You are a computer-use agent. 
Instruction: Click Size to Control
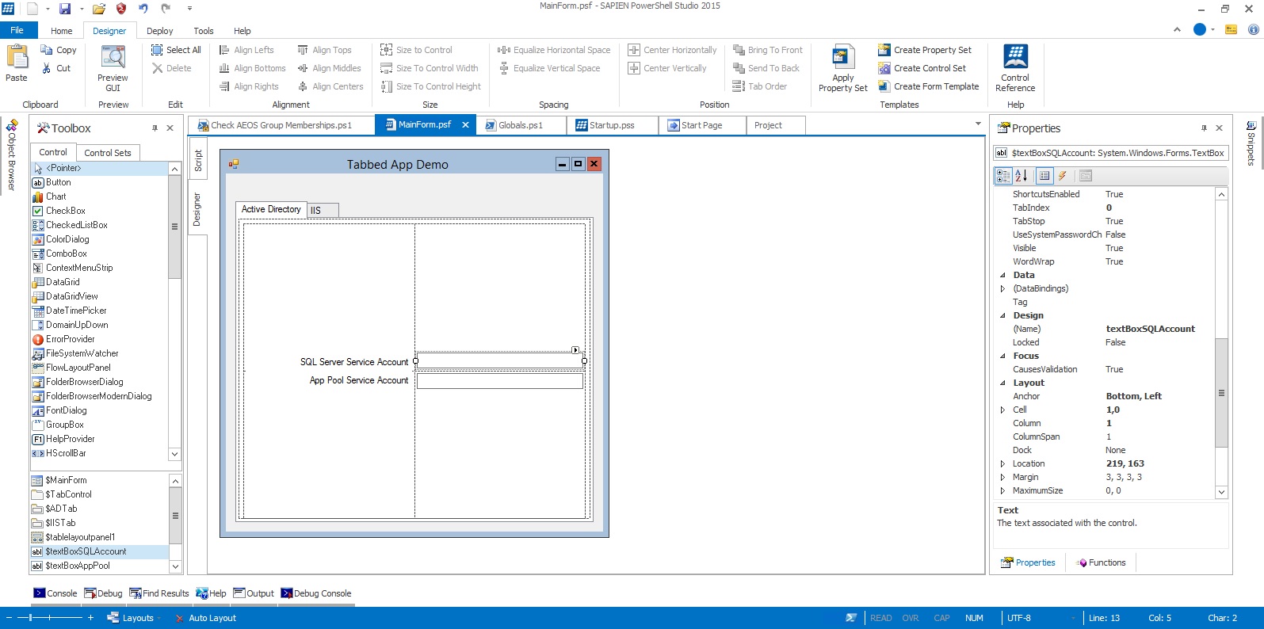tap(416, 50)
